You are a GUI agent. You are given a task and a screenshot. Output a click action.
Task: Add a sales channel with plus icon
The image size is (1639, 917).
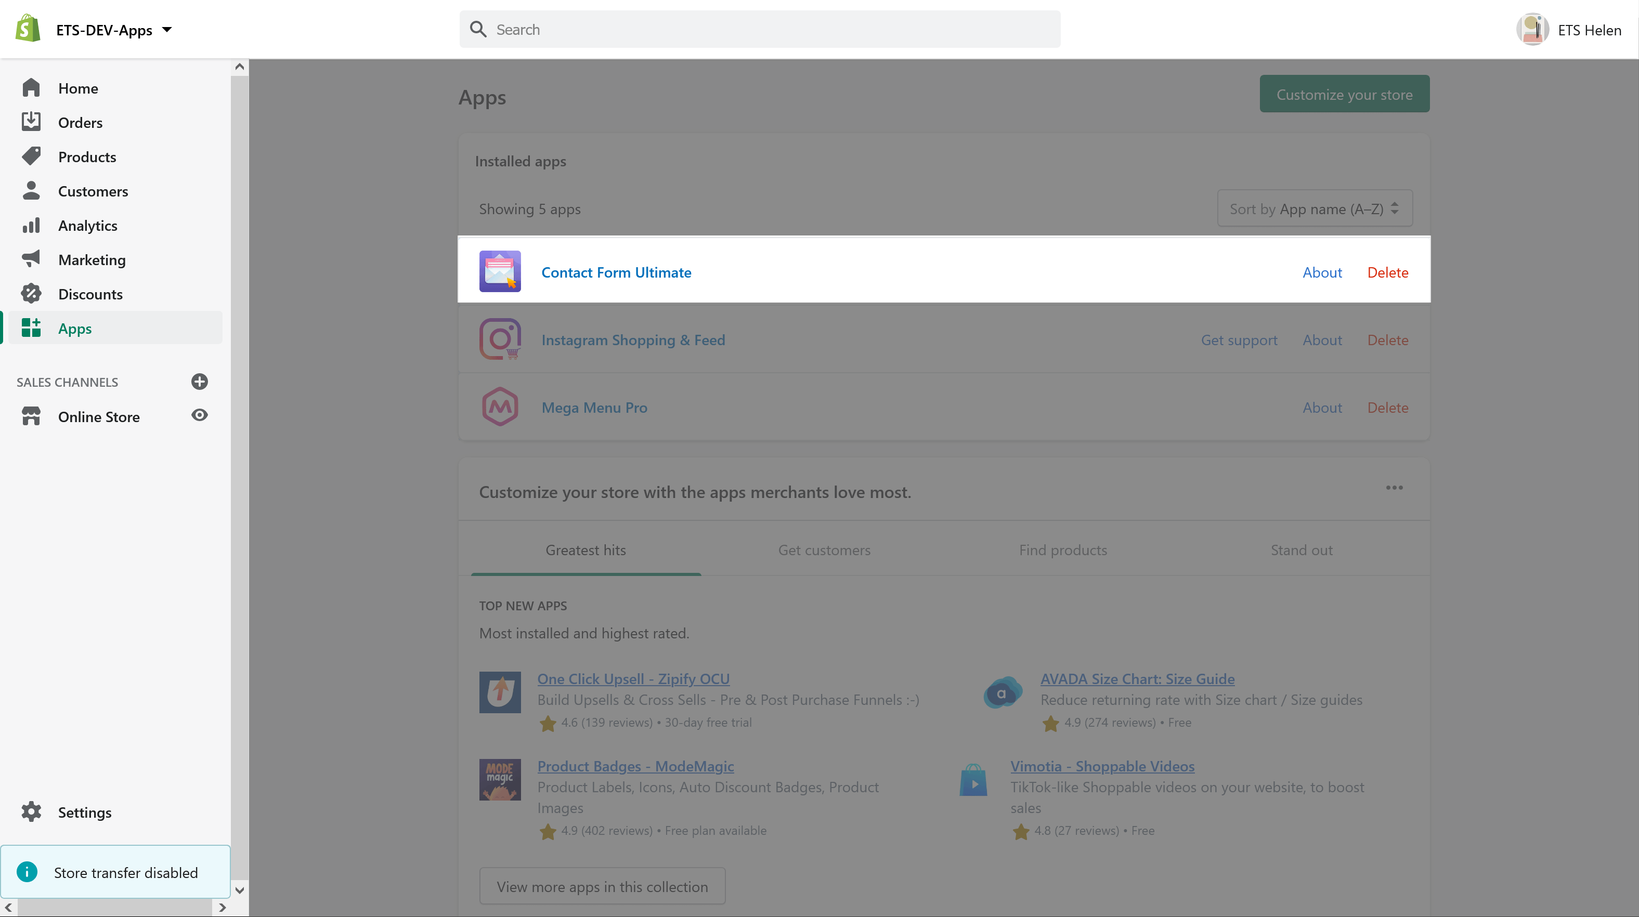[x=199, y=382]
